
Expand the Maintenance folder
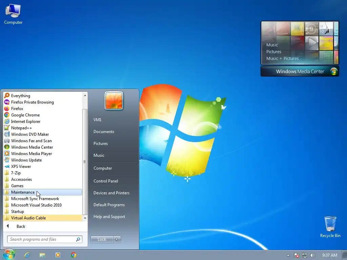(43, 192)
